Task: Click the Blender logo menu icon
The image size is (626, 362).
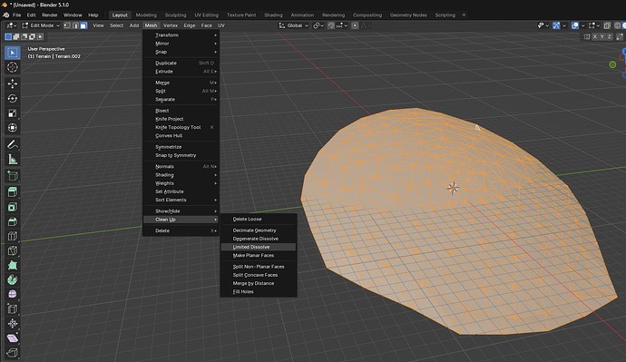Action: (x=6, y=15)
